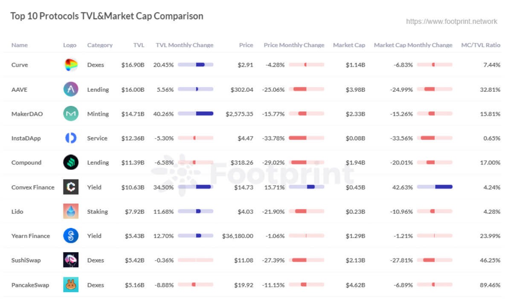
Task: Click the SushiSwap logo icon
Action: click(x=71, y=260)
